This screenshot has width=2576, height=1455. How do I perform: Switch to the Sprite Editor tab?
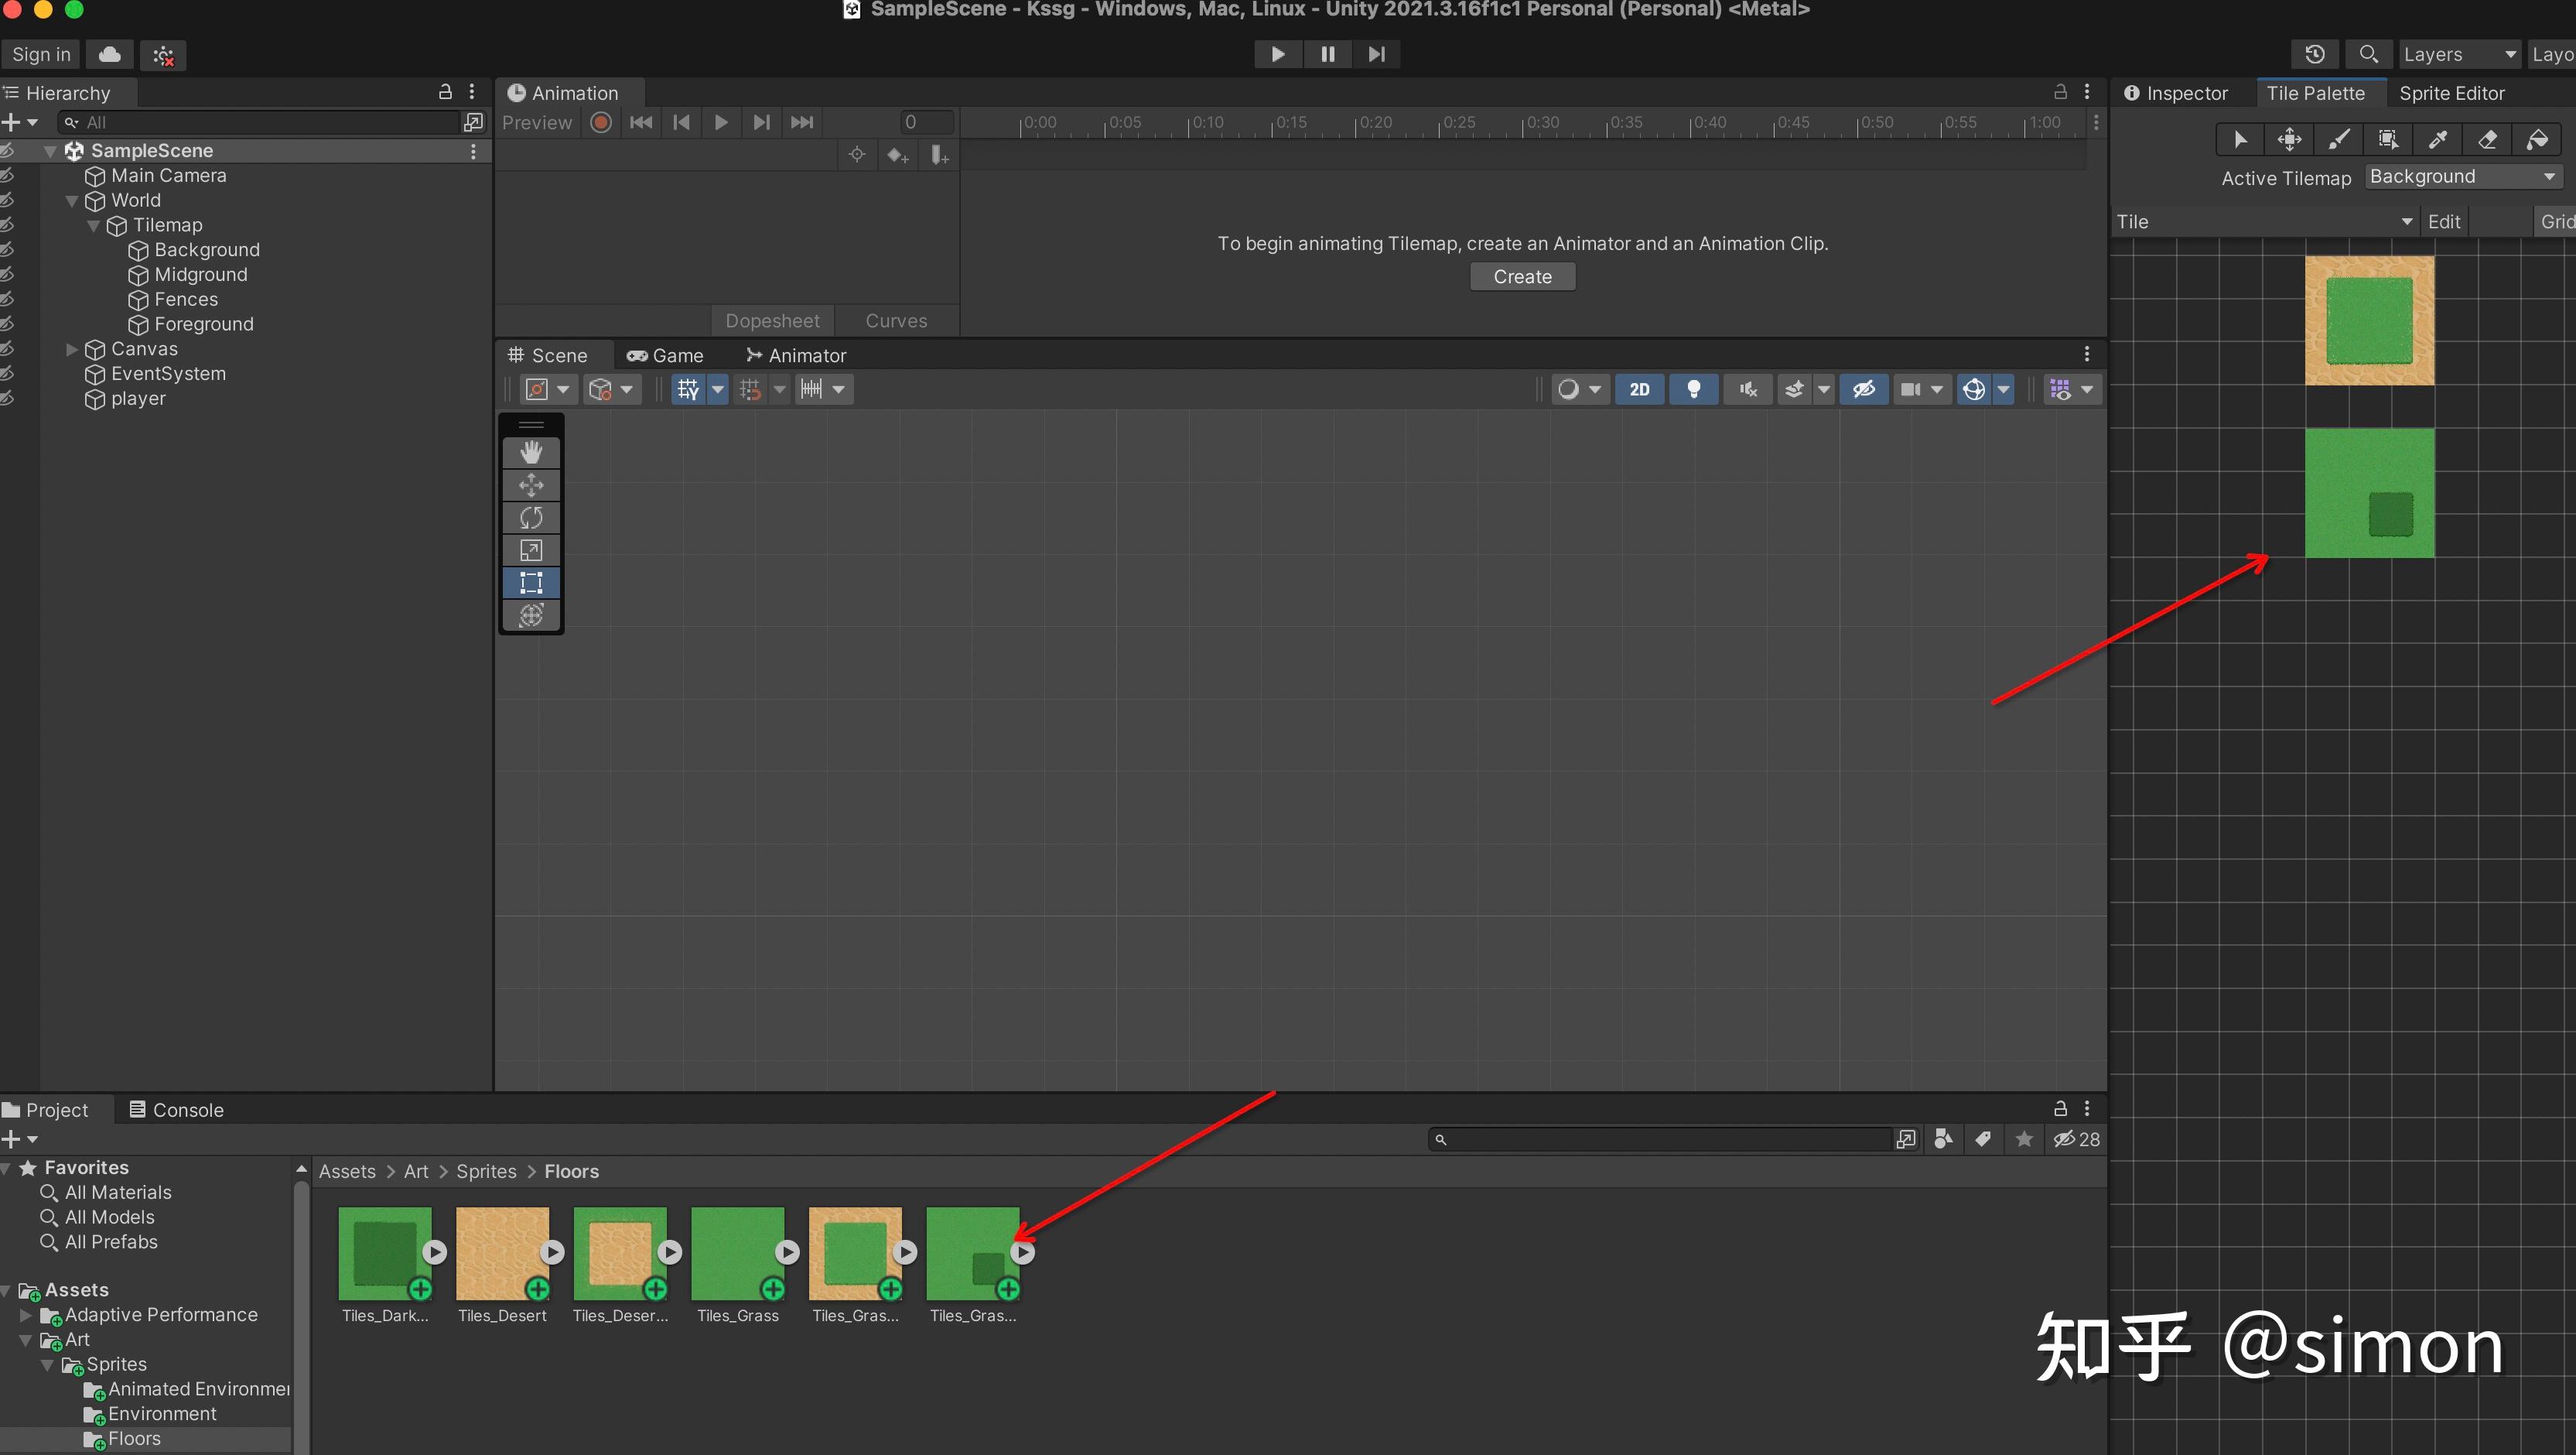[x=2451, y=93]
